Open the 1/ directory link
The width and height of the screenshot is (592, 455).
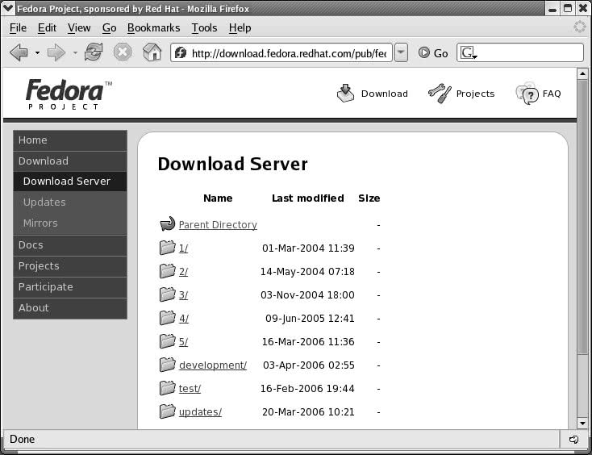[183, 248]
